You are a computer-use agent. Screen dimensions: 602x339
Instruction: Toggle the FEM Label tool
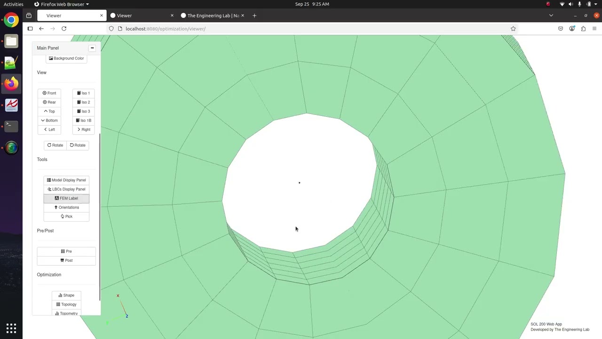point(66,198)
